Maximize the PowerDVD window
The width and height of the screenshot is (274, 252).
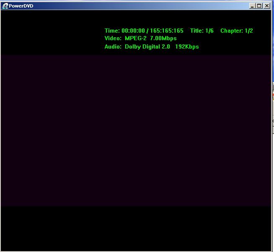(259, 6)
